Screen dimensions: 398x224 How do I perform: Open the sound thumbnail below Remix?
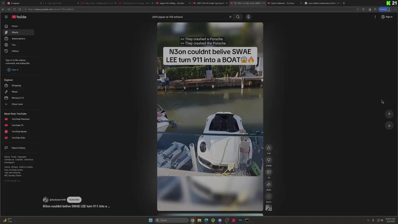tap(269, 208)
